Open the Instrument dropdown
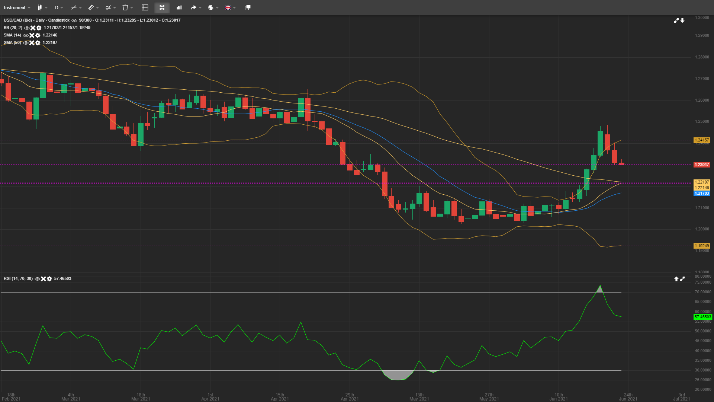Screen dimensions: 714x402 [17, 7]
